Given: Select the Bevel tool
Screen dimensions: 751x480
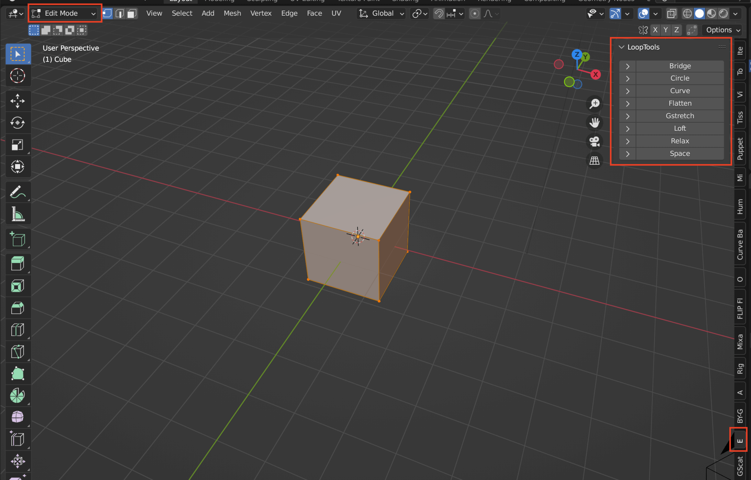Looking at the screenshot, I should 17,308.
